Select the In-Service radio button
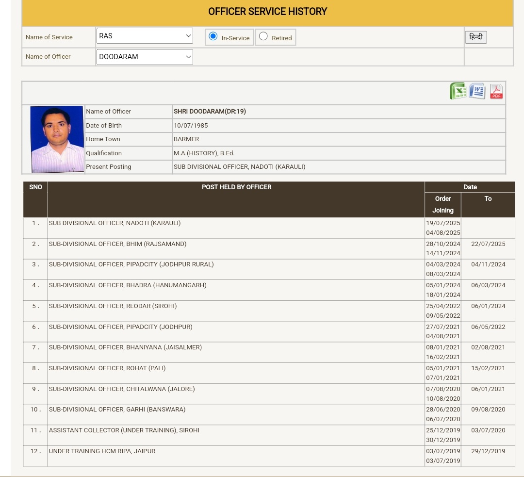 pyautogui.click(x=213, y=36)
